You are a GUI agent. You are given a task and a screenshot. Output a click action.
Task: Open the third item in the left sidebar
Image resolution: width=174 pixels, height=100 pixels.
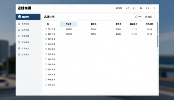[x=24, y=30]
